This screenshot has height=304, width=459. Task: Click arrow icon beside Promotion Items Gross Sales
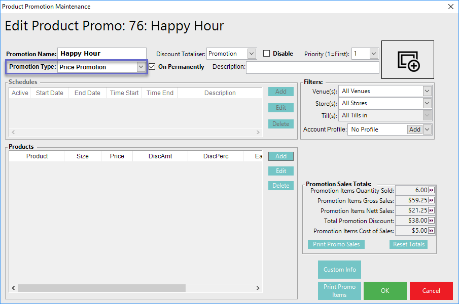(x=431, y=200)
